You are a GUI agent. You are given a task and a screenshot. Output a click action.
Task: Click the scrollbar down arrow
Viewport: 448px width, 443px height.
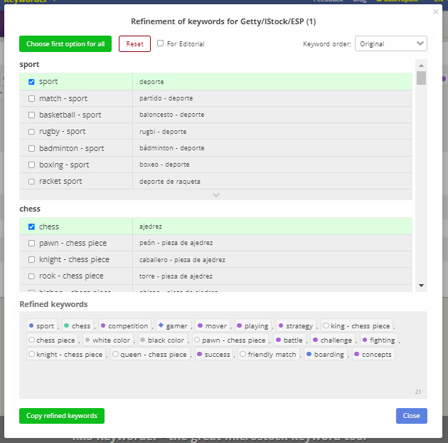point(421,286)
